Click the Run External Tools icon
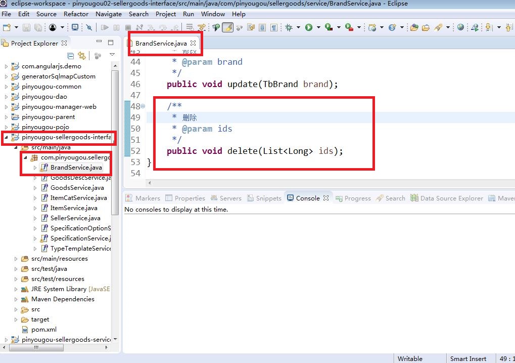This screenshot has height=363, width=515. (x=349, y=28)
